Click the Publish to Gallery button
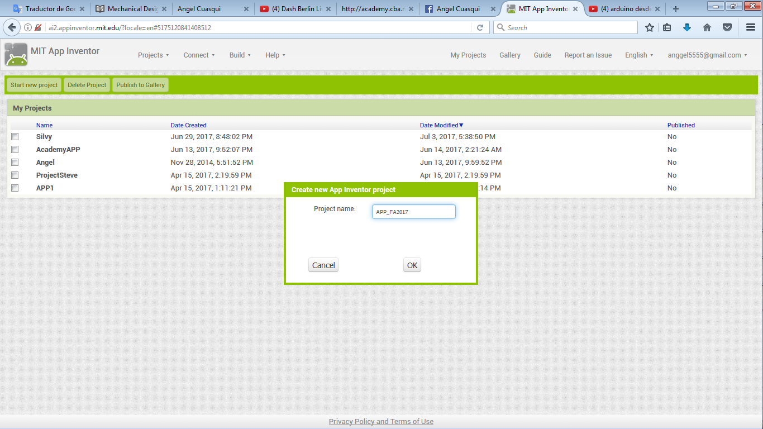 [x=140, y=85]
